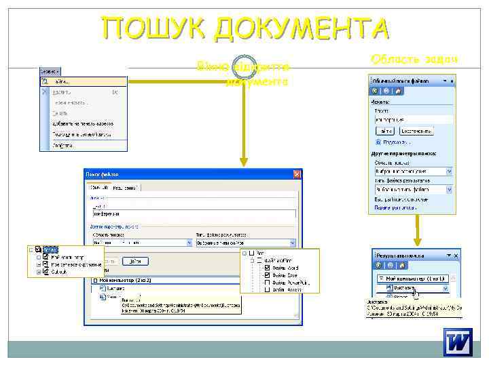Click the Восстановить button in task pane
Image resolution: width=489 pixels, height=366 pixels.
click(416, 131)
